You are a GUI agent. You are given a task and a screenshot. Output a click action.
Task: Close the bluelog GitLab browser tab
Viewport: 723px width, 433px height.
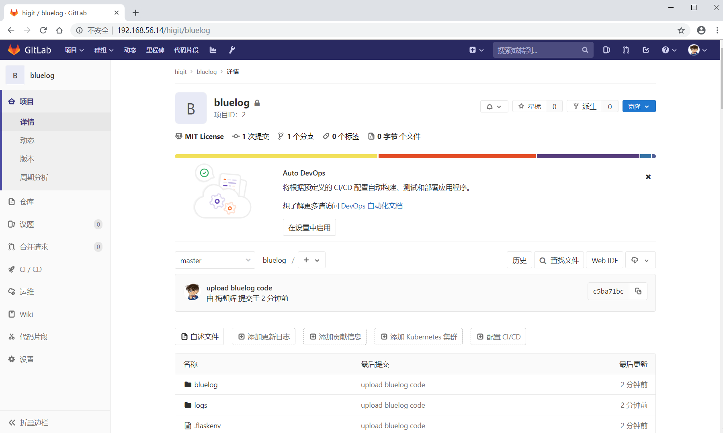tap(117, 13)
